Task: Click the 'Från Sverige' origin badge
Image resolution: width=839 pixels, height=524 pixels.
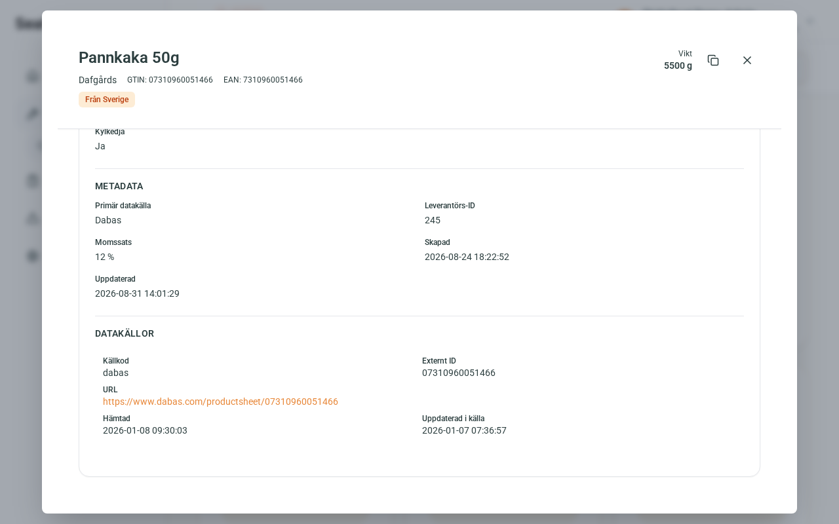Action: tap(107, 100)
